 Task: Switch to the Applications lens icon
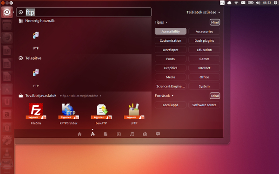93,134
